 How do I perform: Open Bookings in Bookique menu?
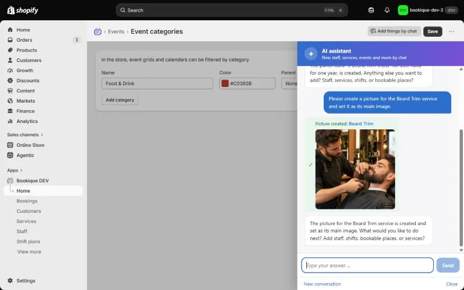[27, 201]
